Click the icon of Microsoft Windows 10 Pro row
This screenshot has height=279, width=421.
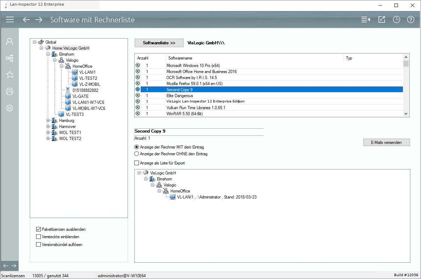(x=138, y=65)
